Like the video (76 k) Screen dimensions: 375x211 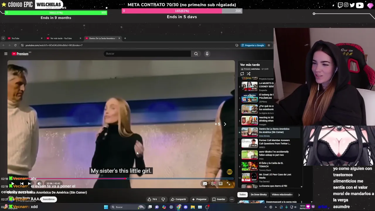[x=152, y=199]
